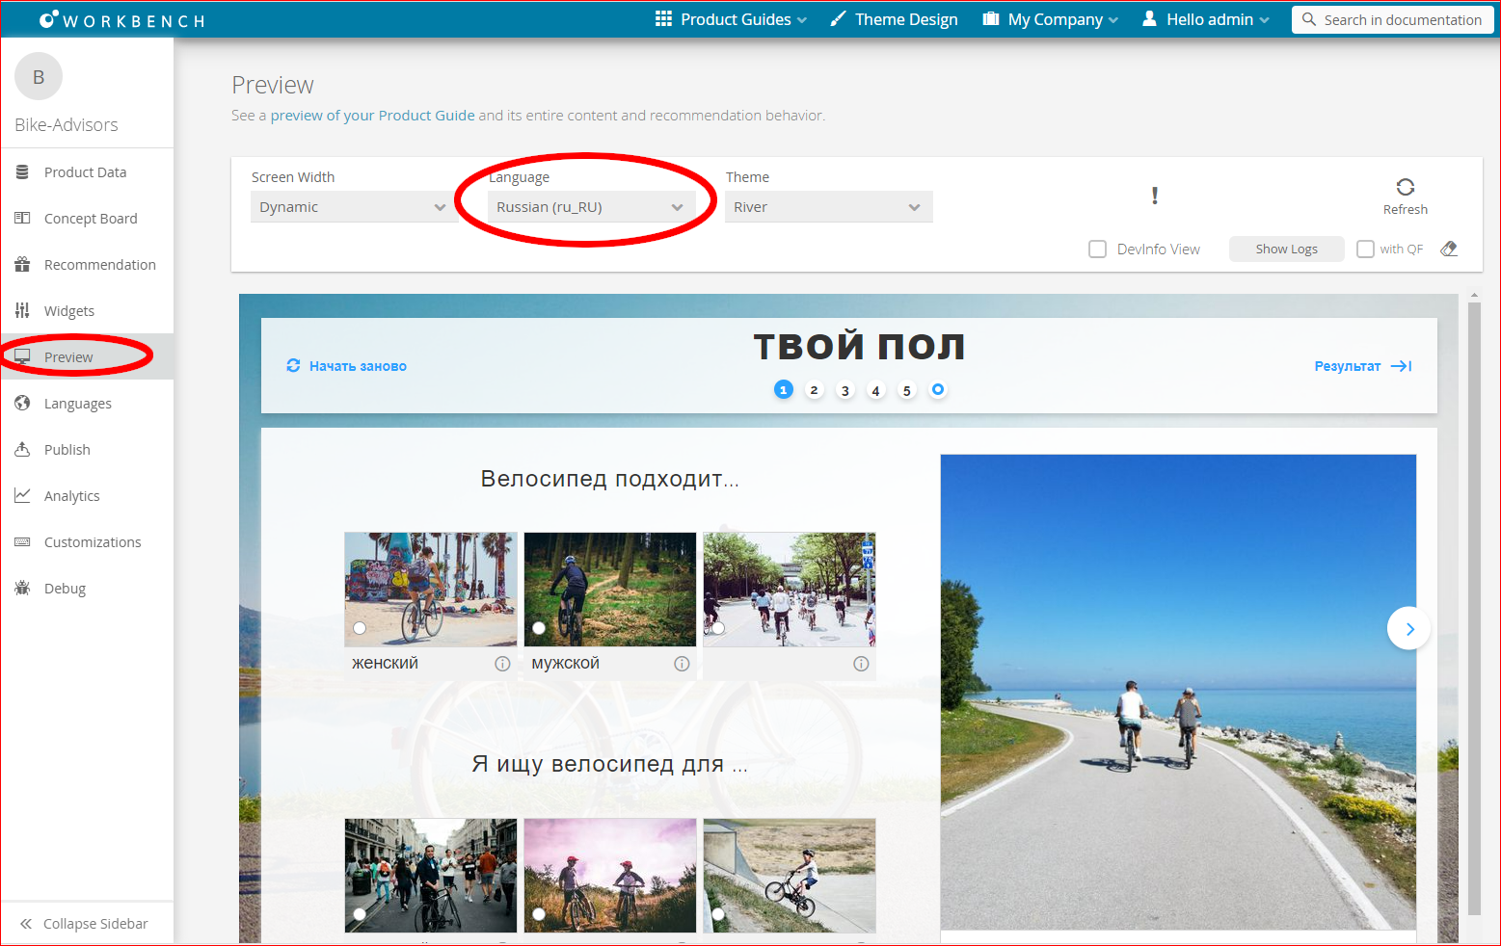This screenshot has height=946, width=1501.
Task: Jump to step 5 in the progress indicator
Action: pyautogui.click(x=907, y=390)
